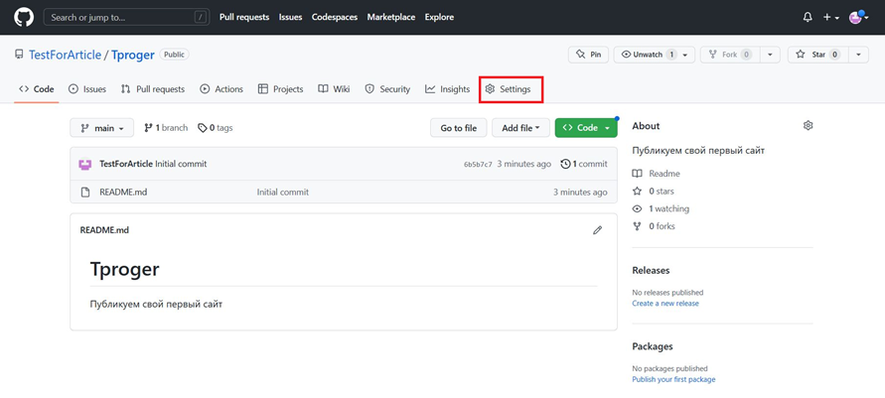Open the GitHub home logo

pos(24,17)
